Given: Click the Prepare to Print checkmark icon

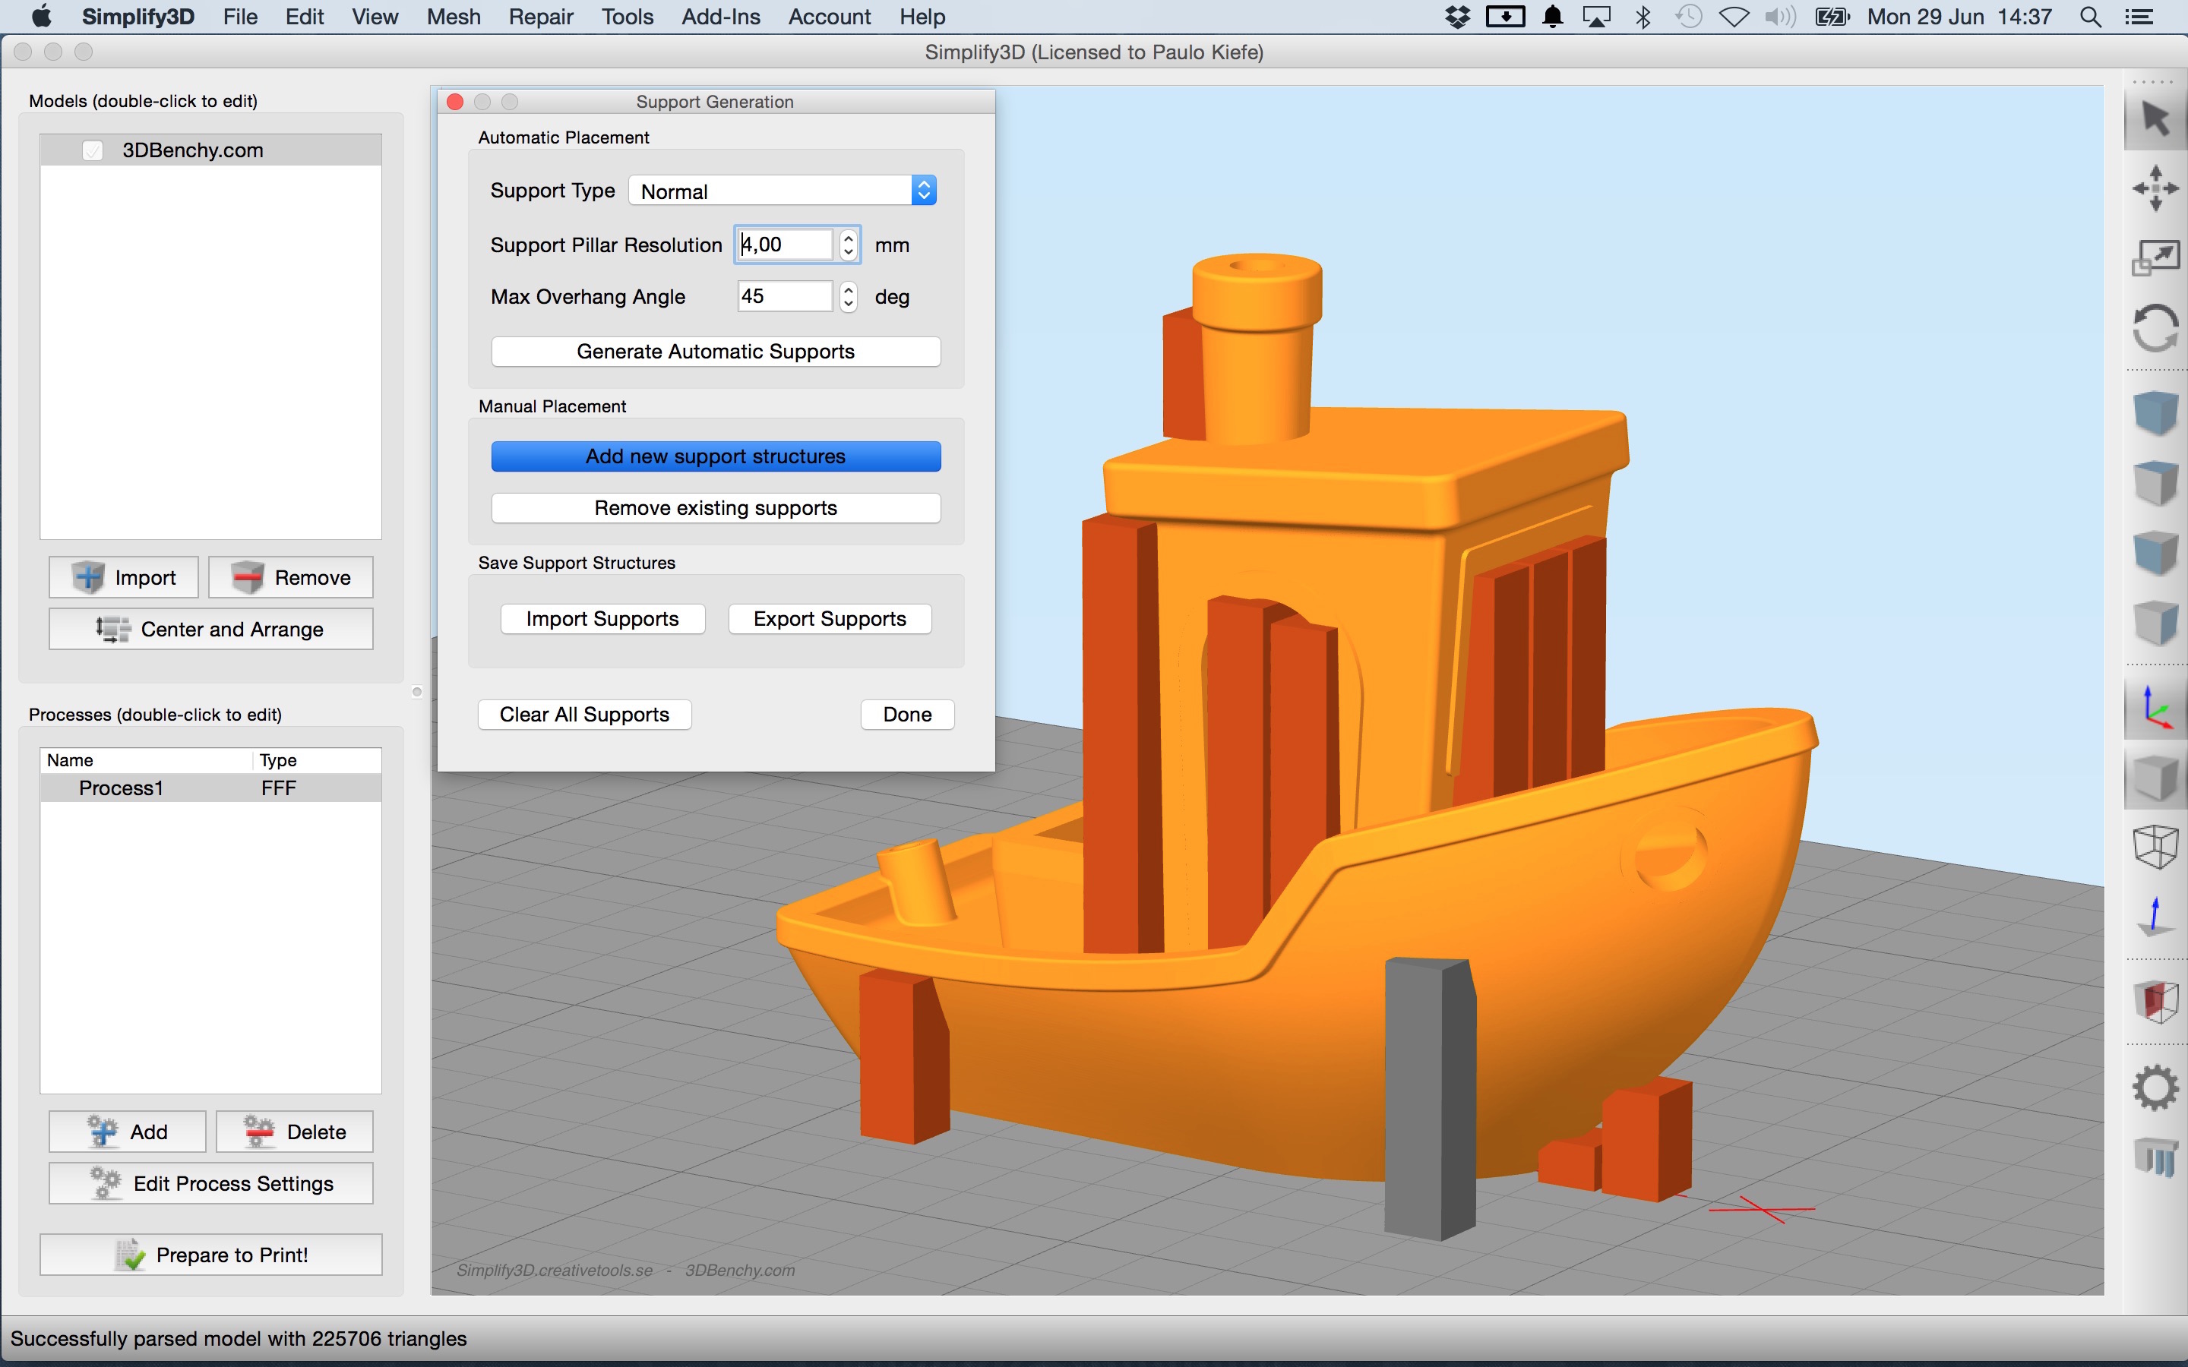Looking at the screenshot, I should click(x=131, y=1254).
